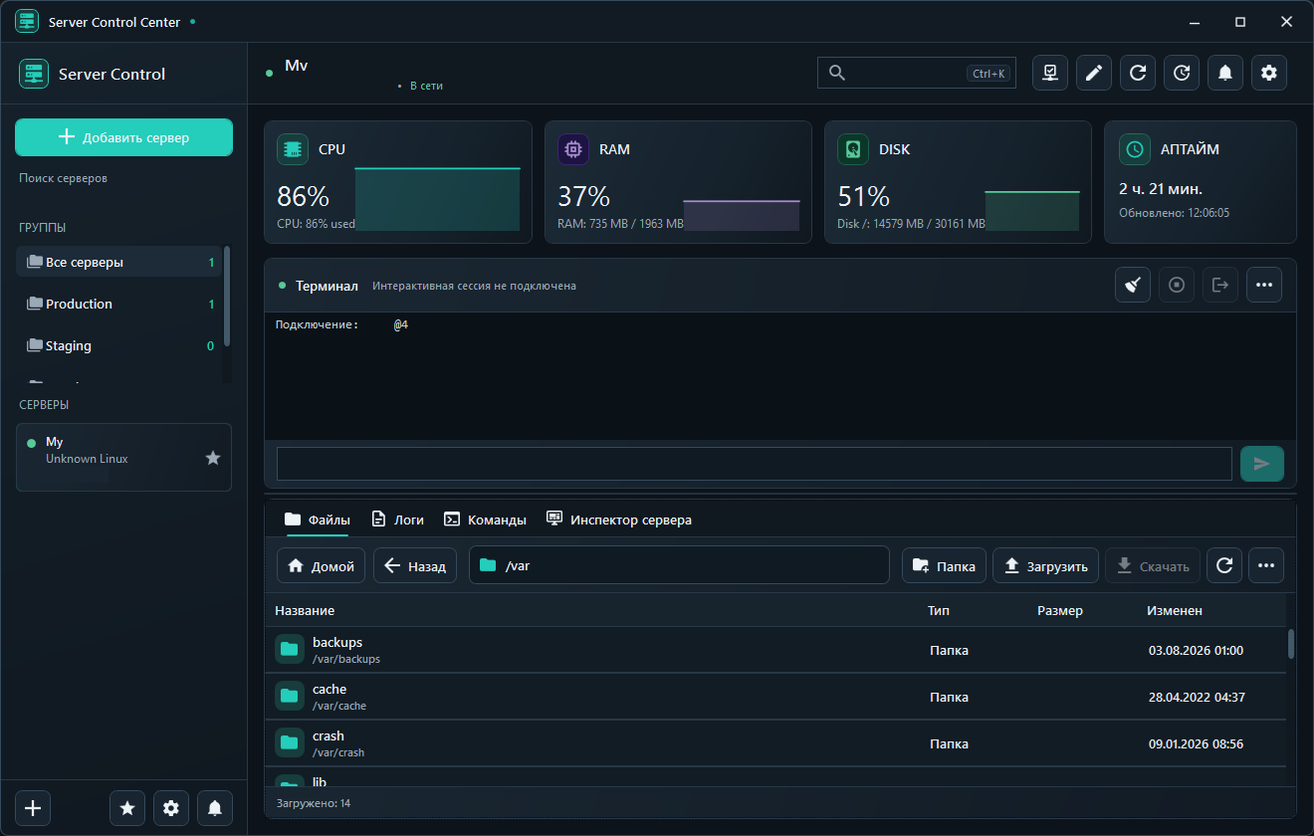Clear the terminal with the broom icon
The height and width of the screenshot is (836, 1314).
pos(1133,285)
